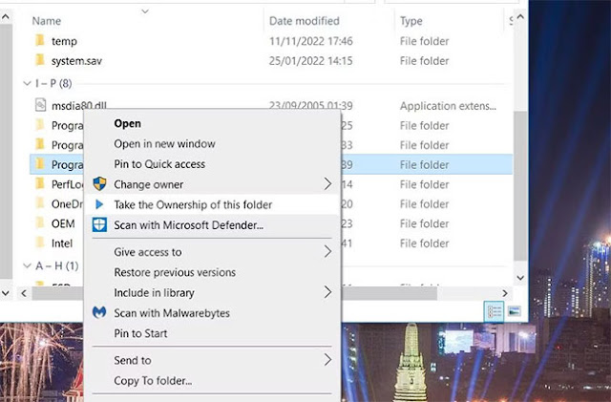Collapse the A – H group
The width and height of the screenshot is (611, 402).
point(28,265)
